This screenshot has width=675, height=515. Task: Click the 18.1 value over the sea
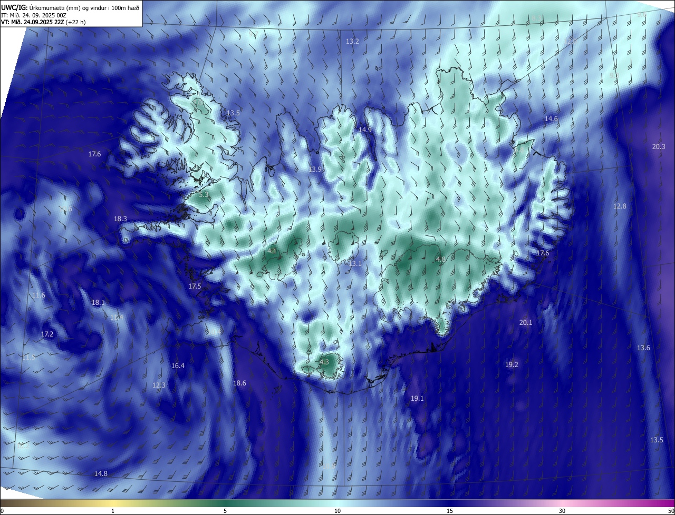(98, 303)
